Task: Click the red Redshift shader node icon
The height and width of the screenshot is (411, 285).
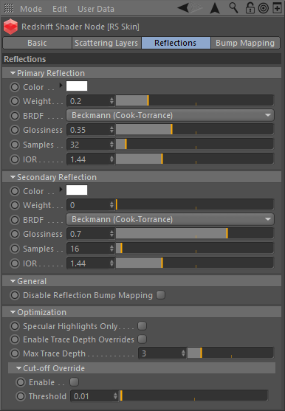Action: pos(10,27)
